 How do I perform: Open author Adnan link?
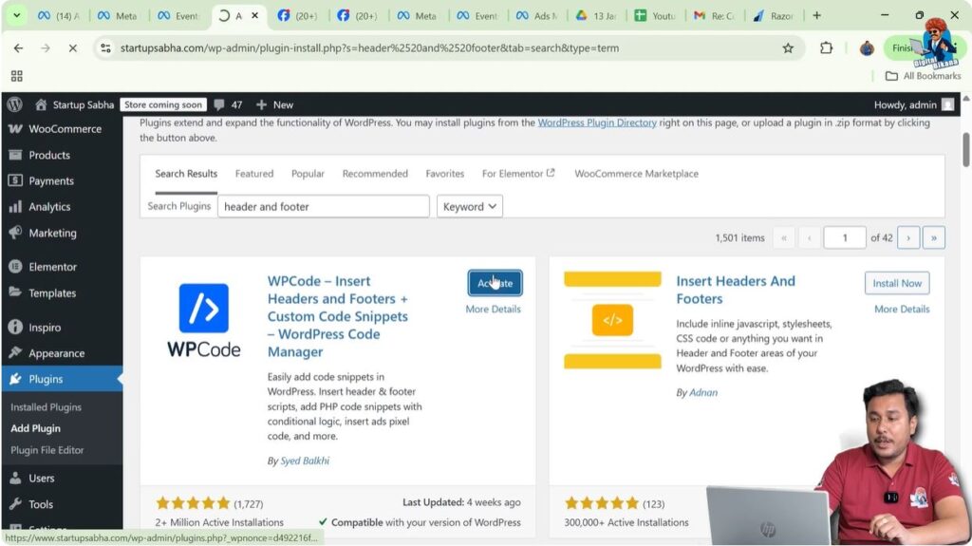pyautogui.click(x=703, y=392)
